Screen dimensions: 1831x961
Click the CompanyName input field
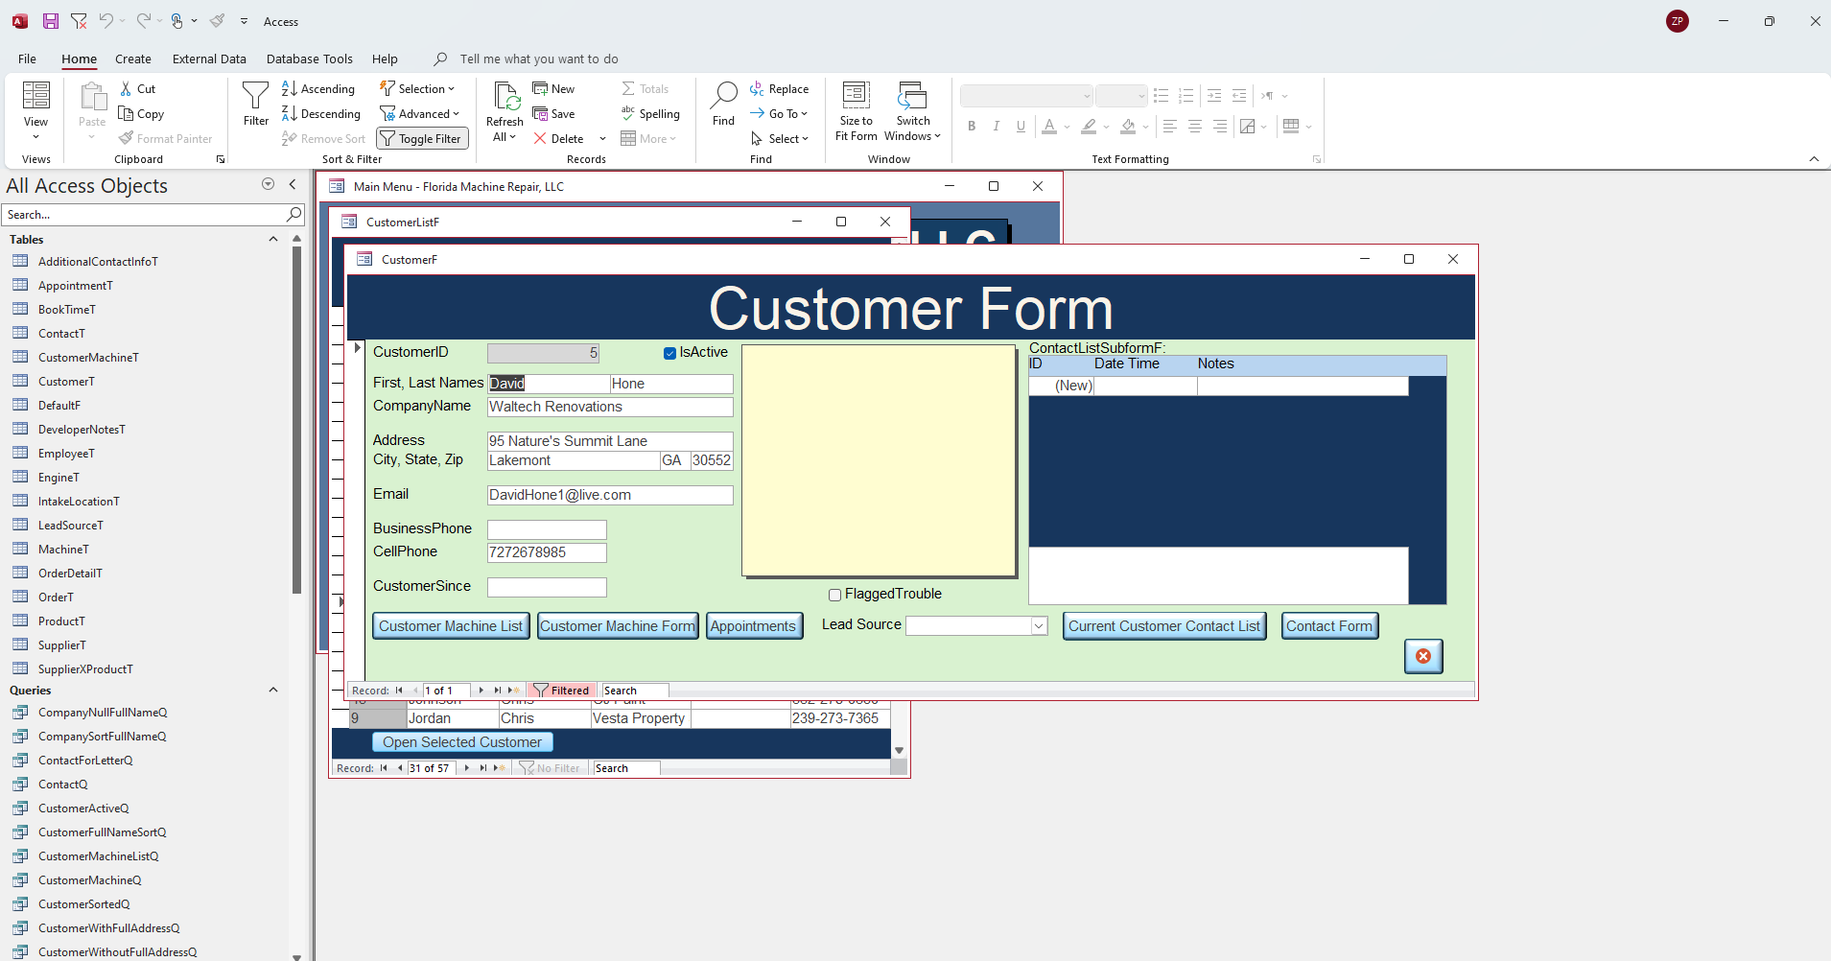pyautogui.click(x=609, y=407)
